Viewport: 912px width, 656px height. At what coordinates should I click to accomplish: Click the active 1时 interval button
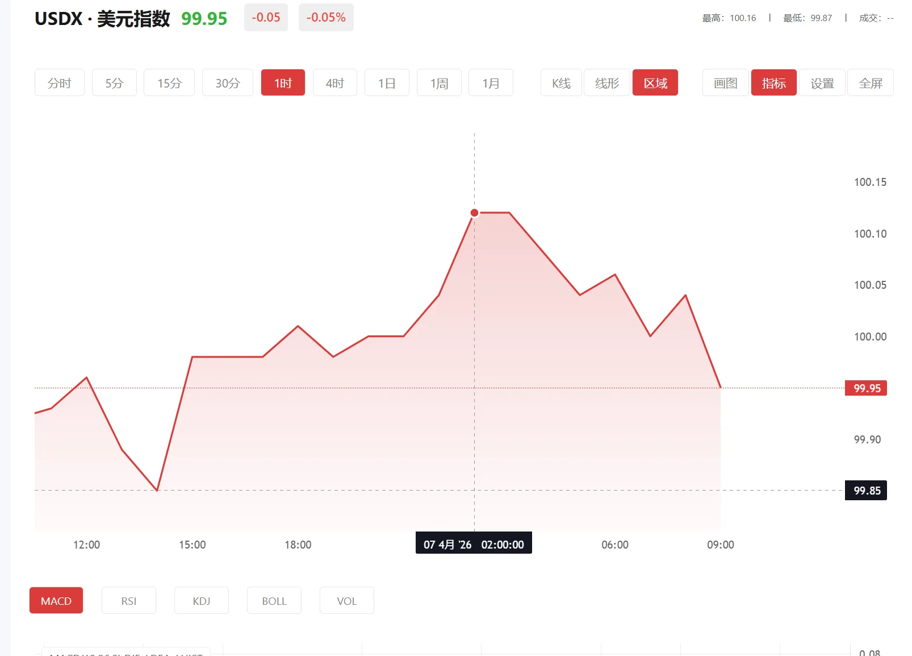coord(283,83)
